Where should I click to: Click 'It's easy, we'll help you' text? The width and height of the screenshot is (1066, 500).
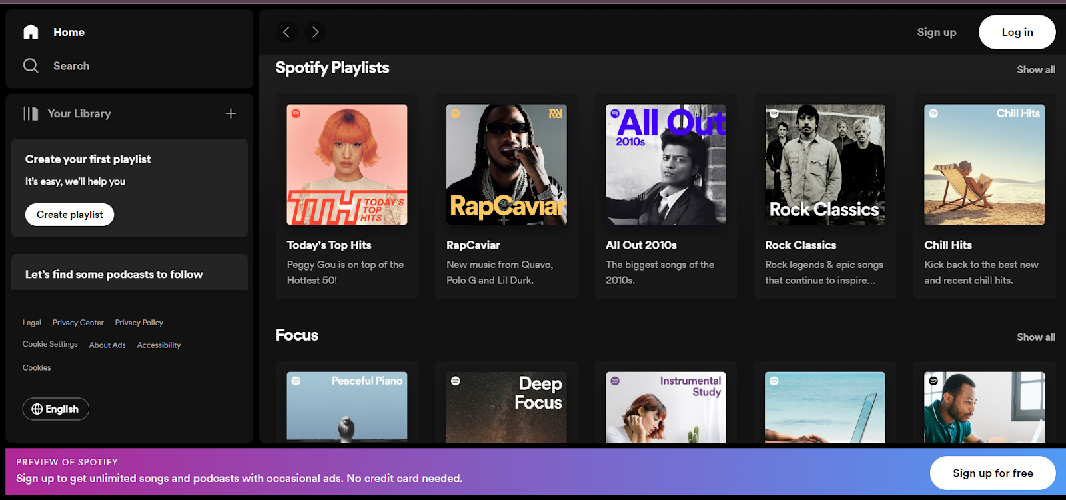click(x=75, y=181)
